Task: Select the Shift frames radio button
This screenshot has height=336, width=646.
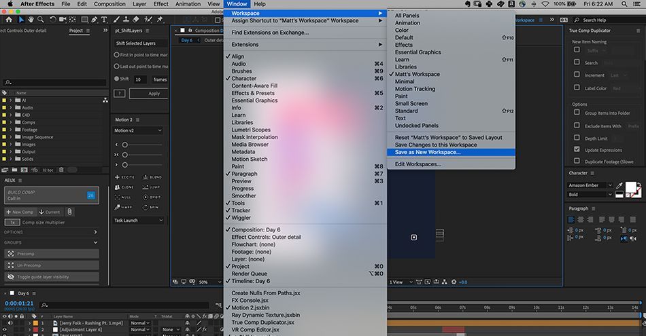Action: coord(116,79)
